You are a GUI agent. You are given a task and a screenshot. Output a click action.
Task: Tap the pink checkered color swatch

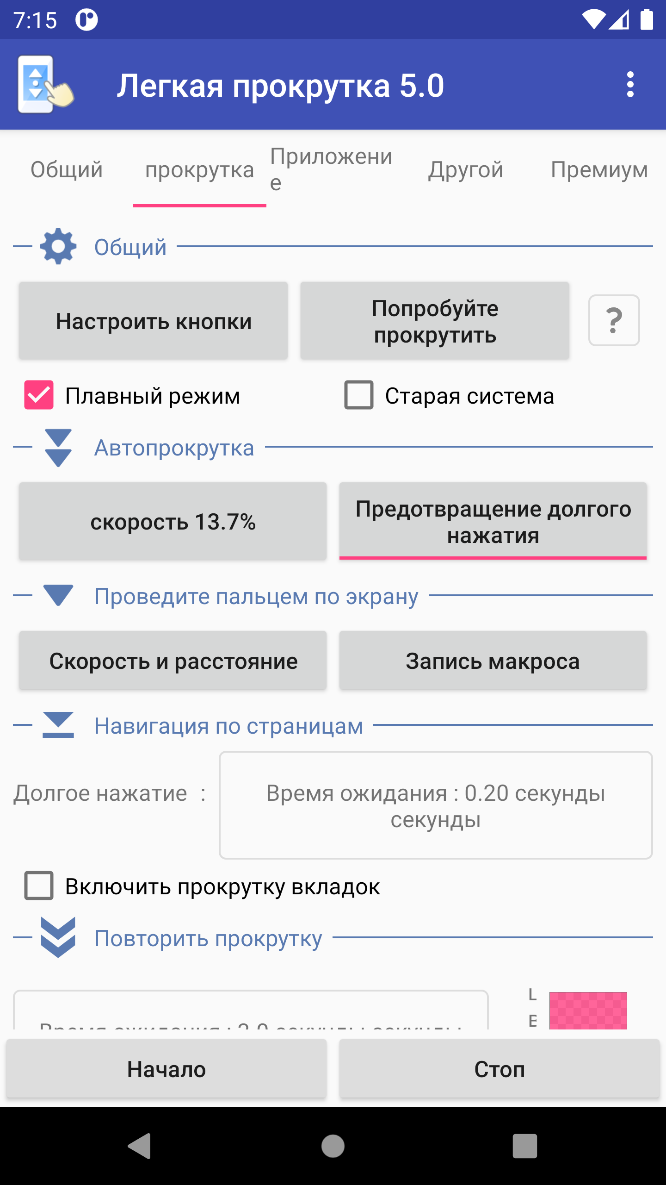(x=588, y=1010)
